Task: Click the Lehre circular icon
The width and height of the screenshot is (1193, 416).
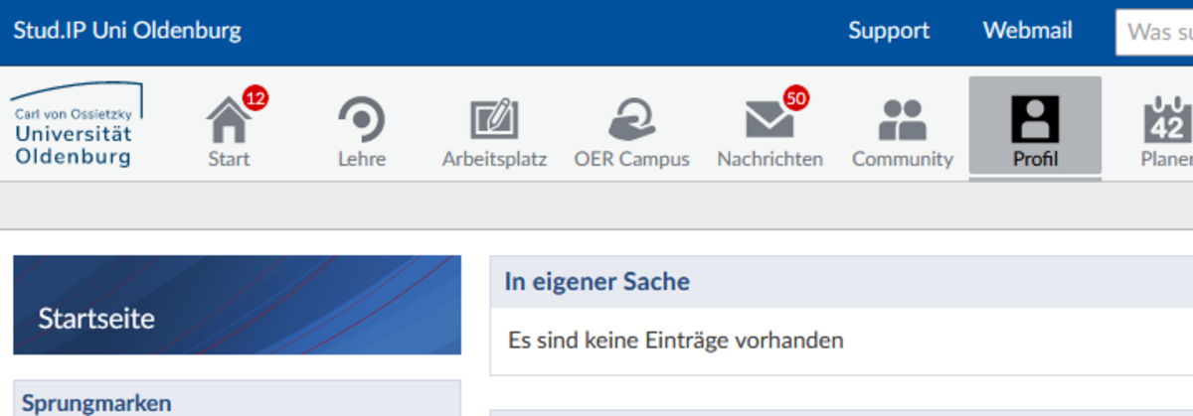Action: tap(361, 120)
